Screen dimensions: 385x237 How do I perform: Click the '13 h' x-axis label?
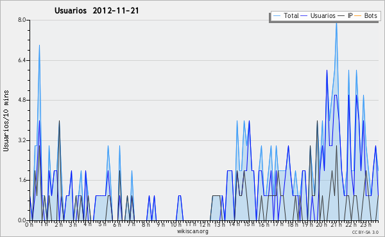[x=219, y=225]
